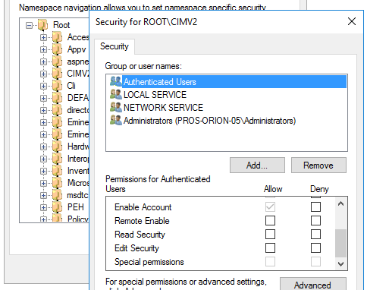The width and height of the screenshot is (367, 290).
Task: Click the Special permissions row label
Action: click(x=149, y=262)
